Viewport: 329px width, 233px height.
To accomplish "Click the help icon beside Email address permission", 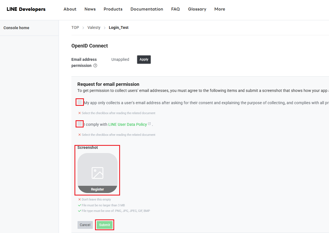I will click(x=95, y=66).
